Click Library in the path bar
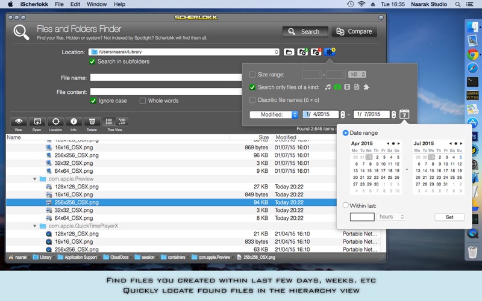This screenshot has height=301, width=482. [x=42, y=258]
